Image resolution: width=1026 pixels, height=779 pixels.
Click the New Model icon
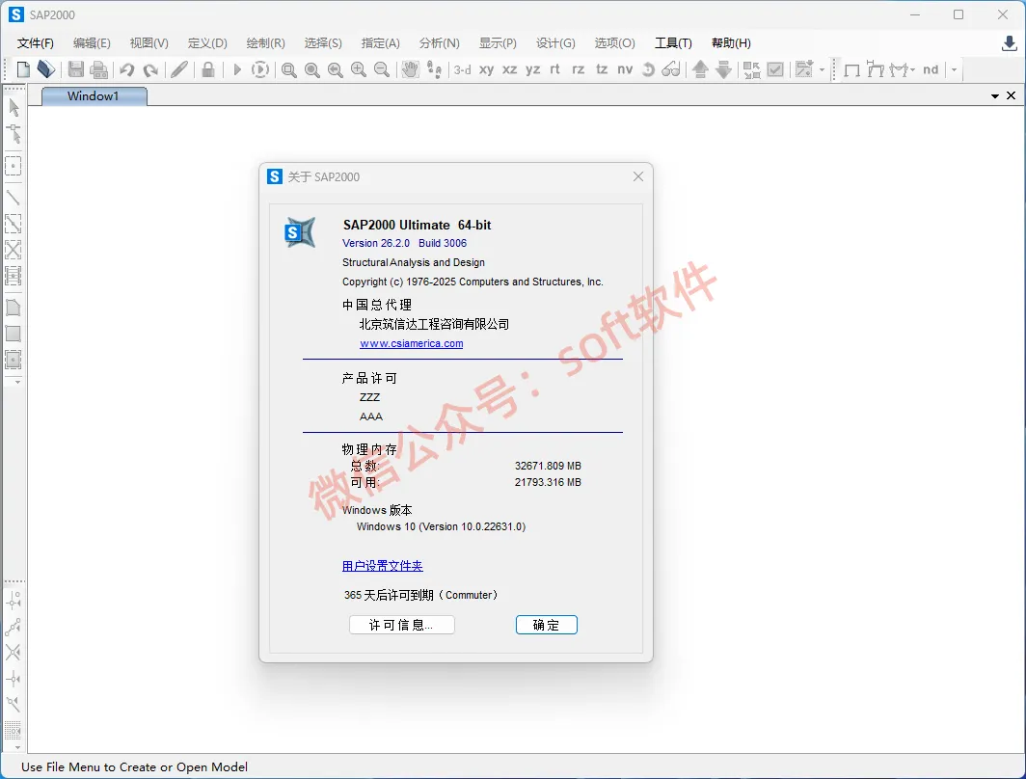click(x=23, y=69)
